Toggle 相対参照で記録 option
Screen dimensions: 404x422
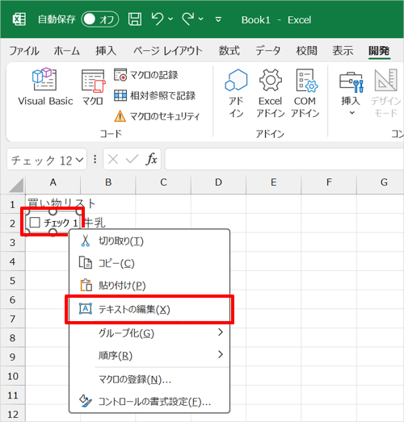[154, 95]
